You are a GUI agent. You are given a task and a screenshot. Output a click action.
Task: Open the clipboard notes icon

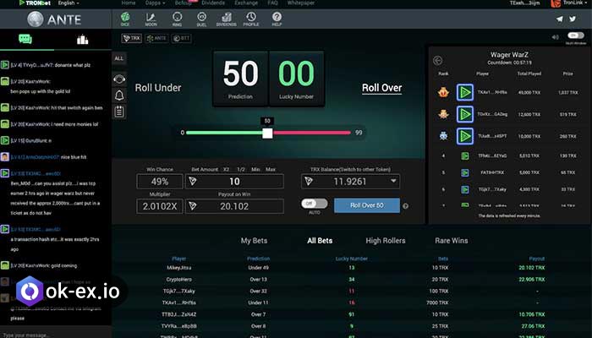(119, 112)
